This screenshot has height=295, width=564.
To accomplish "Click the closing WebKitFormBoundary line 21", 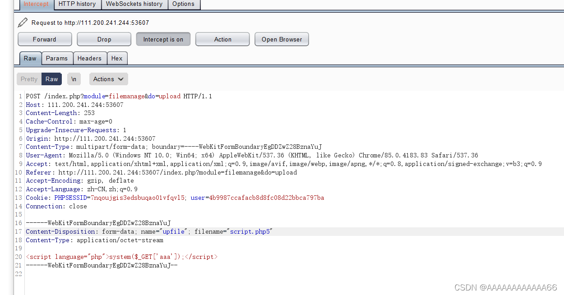I will [x=102, y=265].
